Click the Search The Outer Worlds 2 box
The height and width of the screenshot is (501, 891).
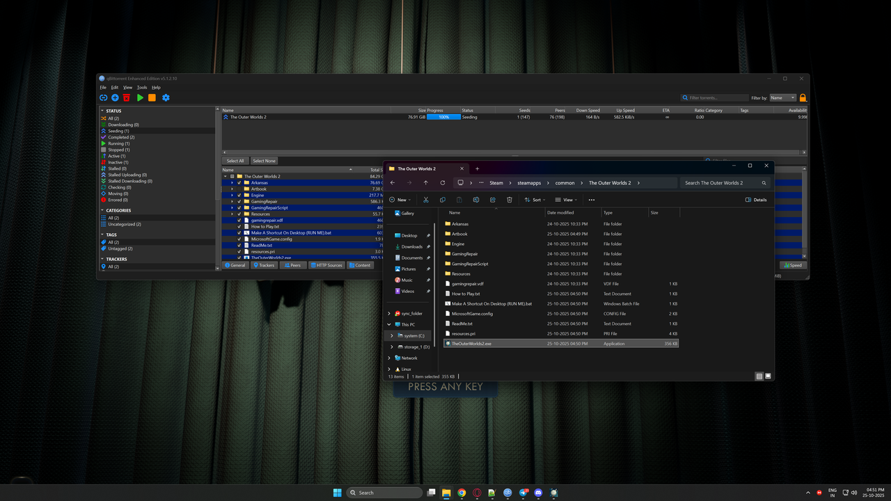(725, 183)
